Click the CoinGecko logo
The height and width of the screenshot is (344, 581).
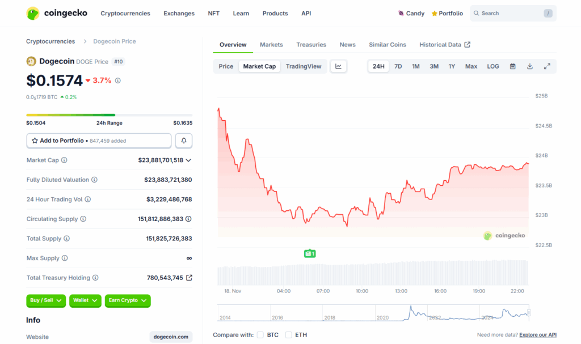[57, 13]
